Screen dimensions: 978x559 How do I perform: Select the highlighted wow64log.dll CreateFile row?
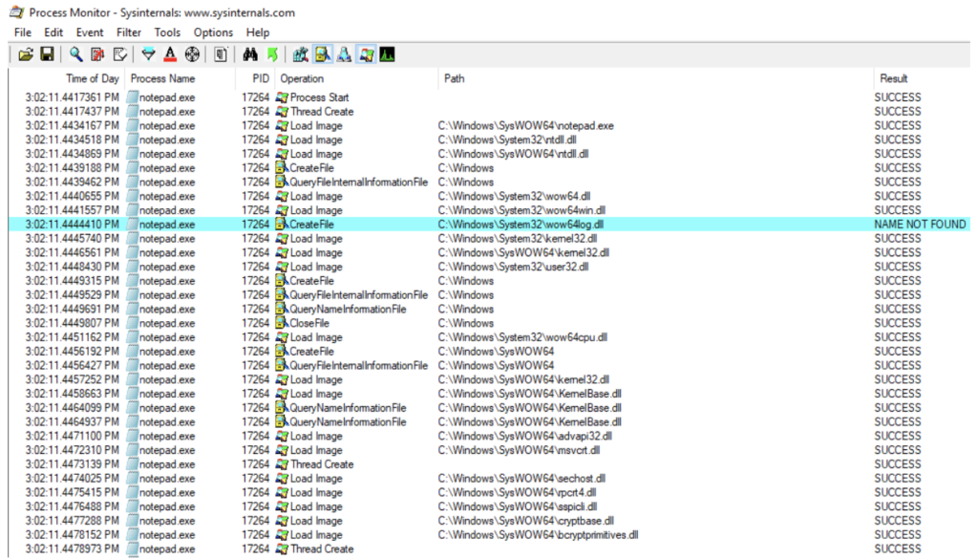pos(478,225)
